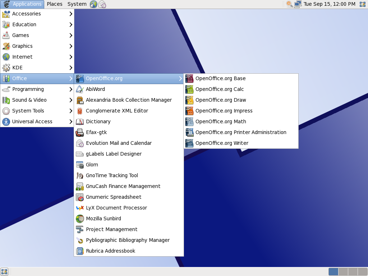The image size is (368, 276).
Task: Click the GnoTime Tracking Tool icon
Action: [80, 176]
